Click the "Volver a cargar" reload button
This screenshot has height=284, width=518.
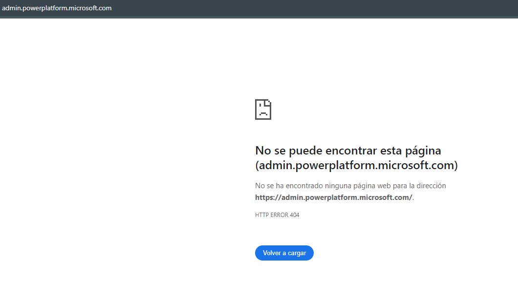click(284, 253)
